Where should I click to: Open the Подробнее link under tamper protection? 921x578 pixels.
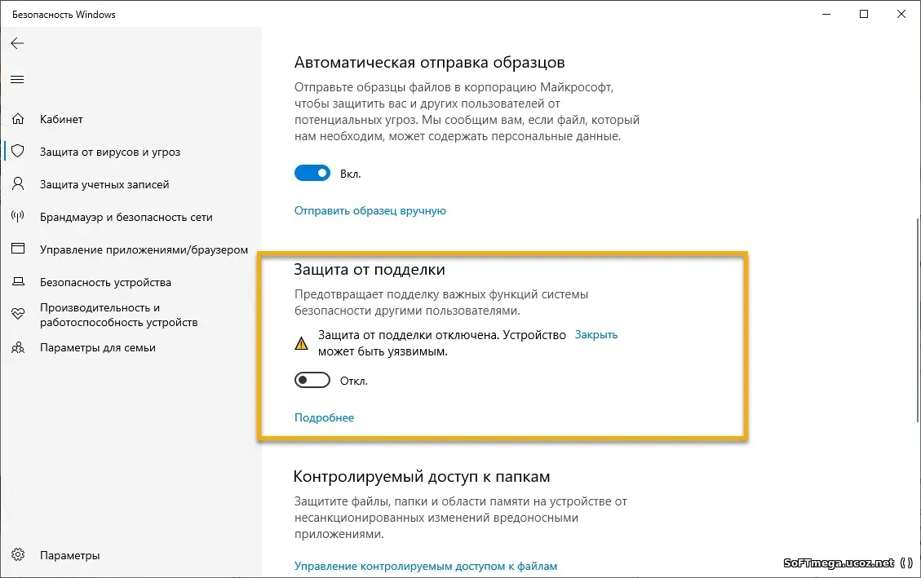pos(324,417)
